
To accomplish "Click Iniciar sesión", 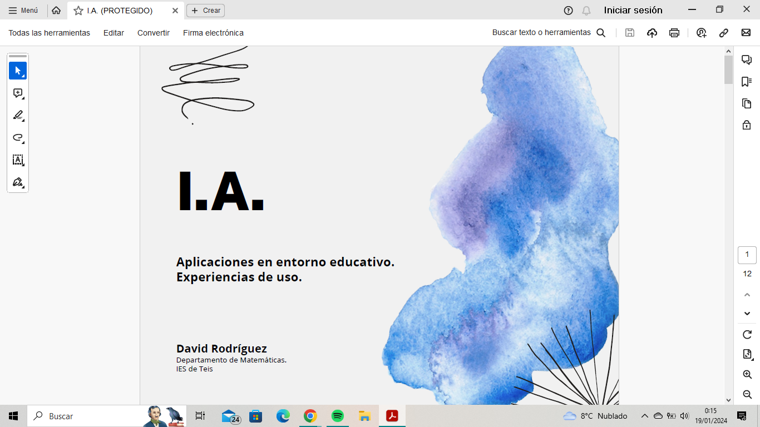I will point(633,10).
